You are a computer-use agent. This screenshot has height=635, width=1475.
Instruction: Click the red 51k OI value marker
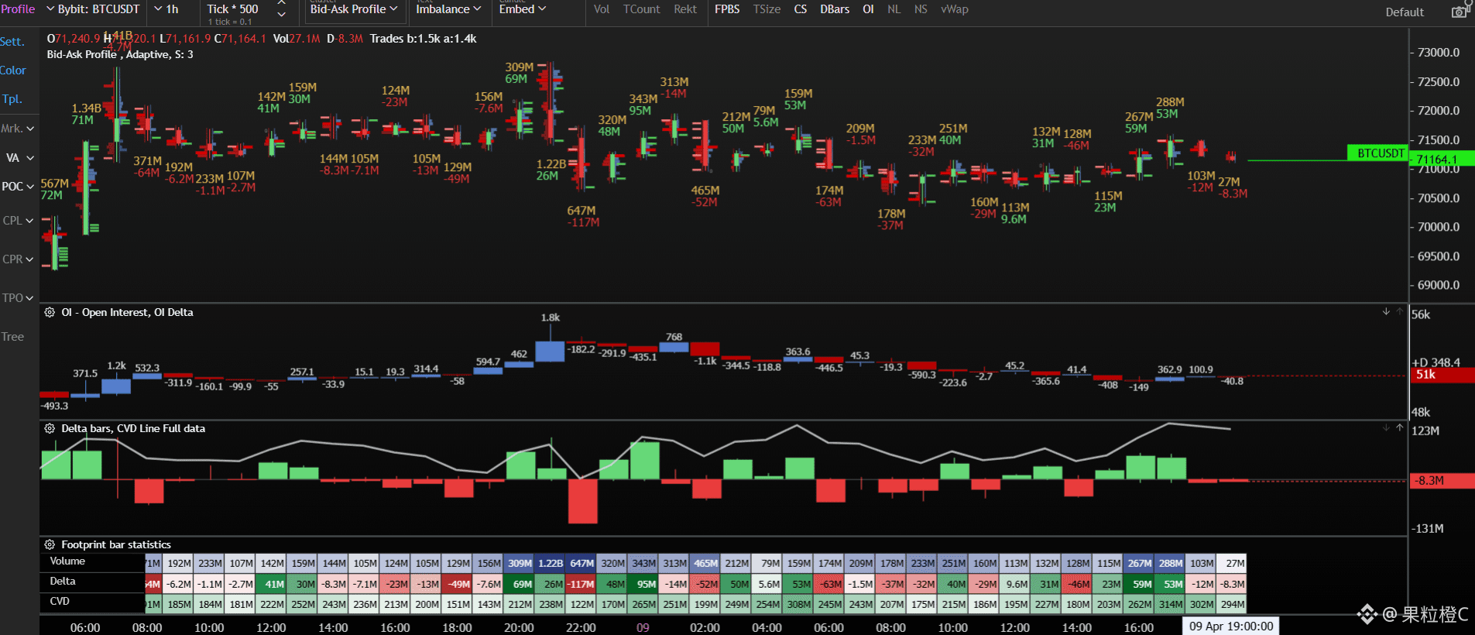pos(1441,375)
